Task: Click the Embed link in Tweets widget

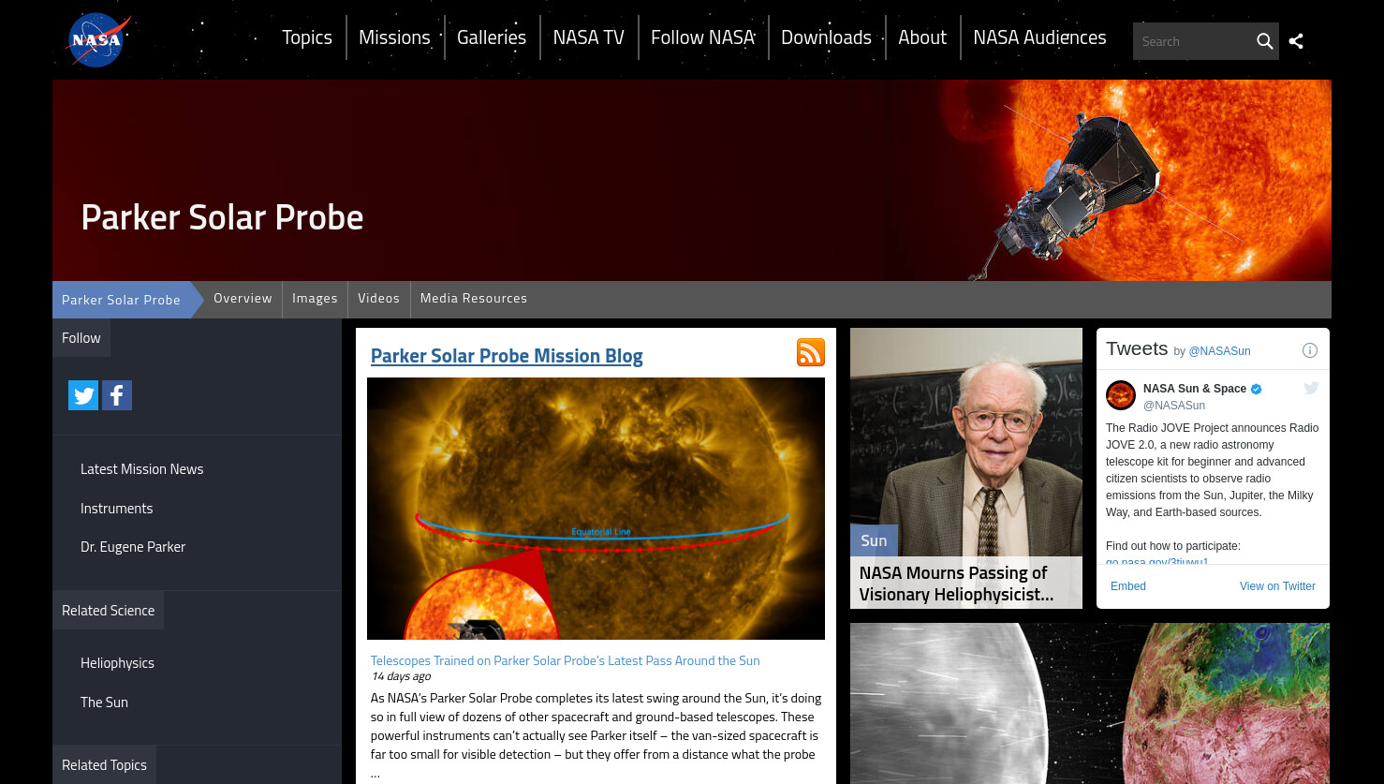Action: 1128,586
